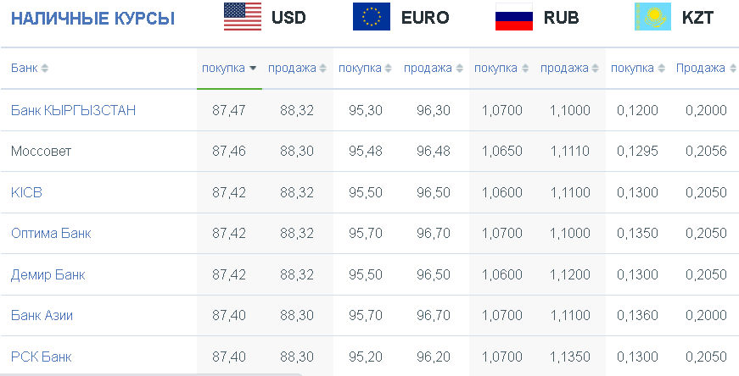Click sort arrows beside USD продажа
Screen dimensions: 739x376
coord(322,69)
